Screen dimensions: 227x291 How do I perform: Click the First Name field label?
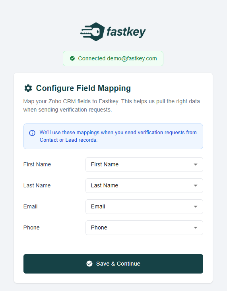[37, 164]
